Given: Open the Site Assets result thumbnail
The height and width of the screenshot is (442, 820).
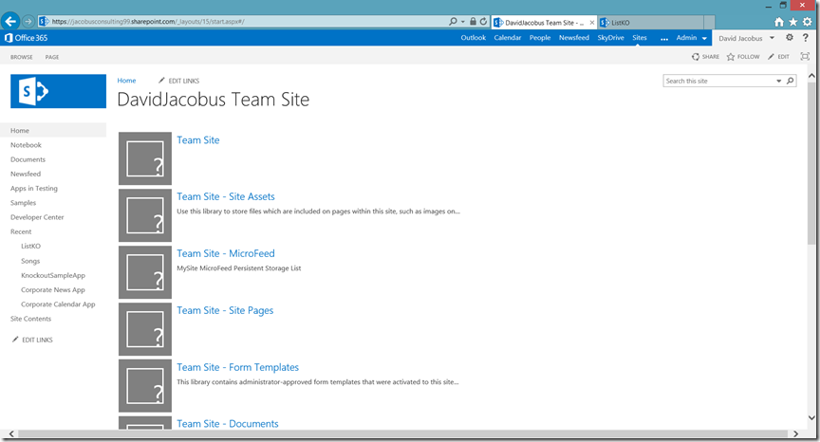Looking at the screenshot, I should click(x=145, y=215).
